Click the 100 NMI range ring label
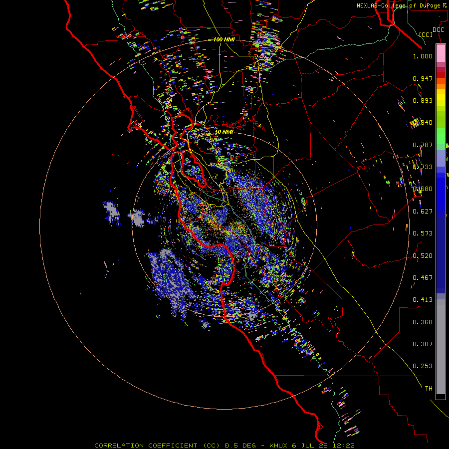 (224, 39)
